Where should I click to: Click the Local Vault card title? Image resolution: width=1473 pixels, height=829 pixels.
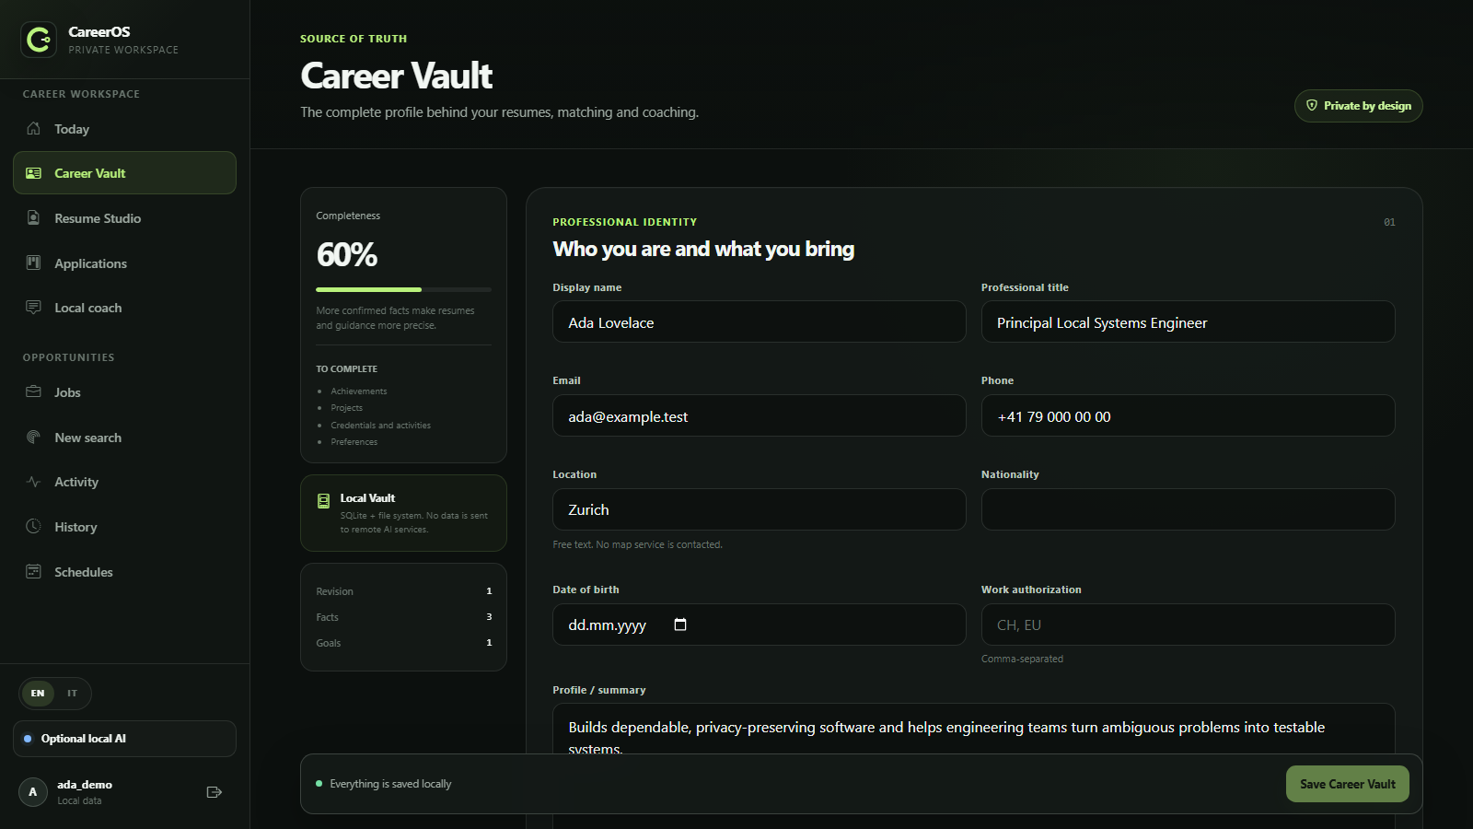pyautogui.click(x=367, y=498)
